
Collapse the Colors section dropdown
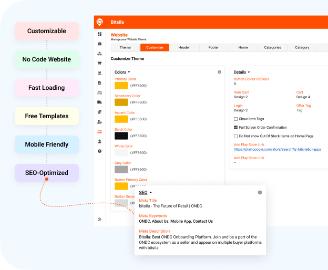pyautogui.click(x=122, y=72)
